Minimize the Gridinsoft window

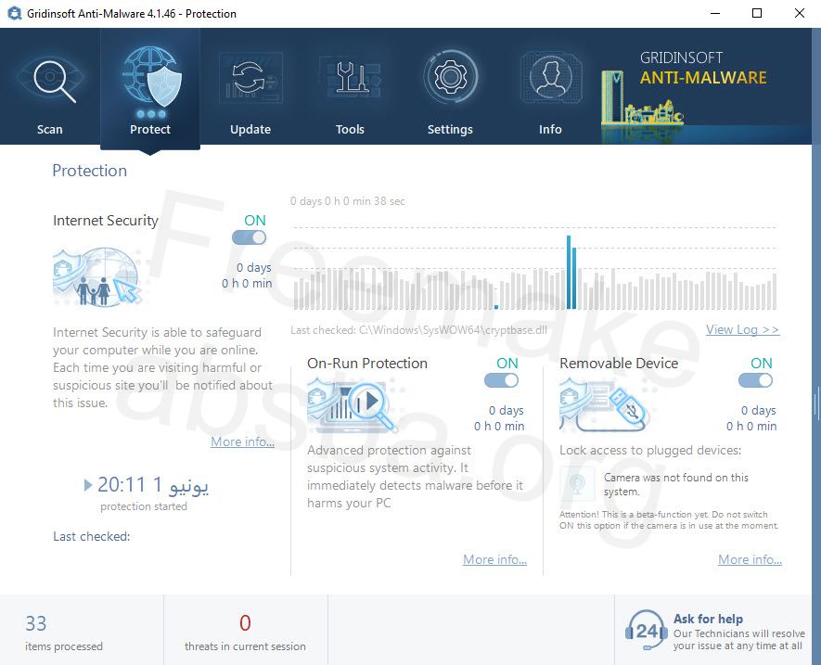point(715,13)
